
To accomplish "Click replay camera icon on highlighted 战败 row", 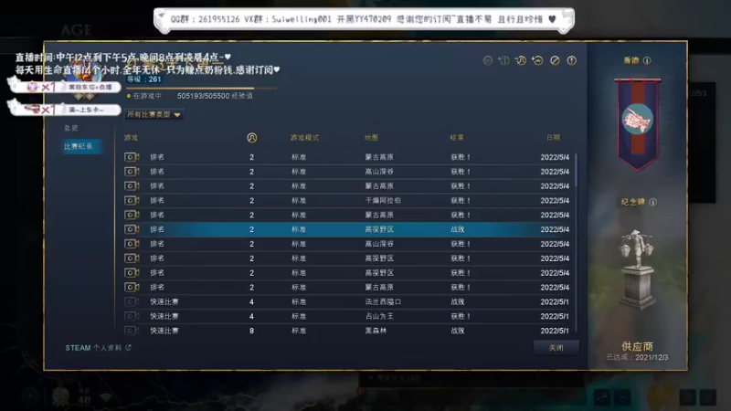I will coord(132,229).
